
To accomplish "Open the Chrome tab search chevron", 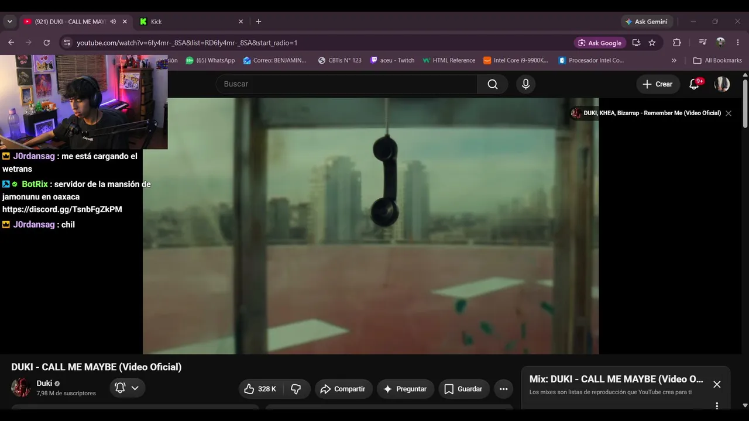I will [x=9, y=22].
